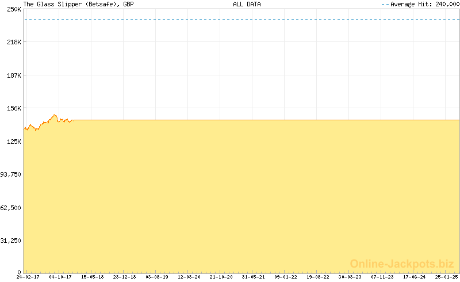Click the 93,750 y-axis label
This screenshot has height=282, width=460.
(11, 174)
